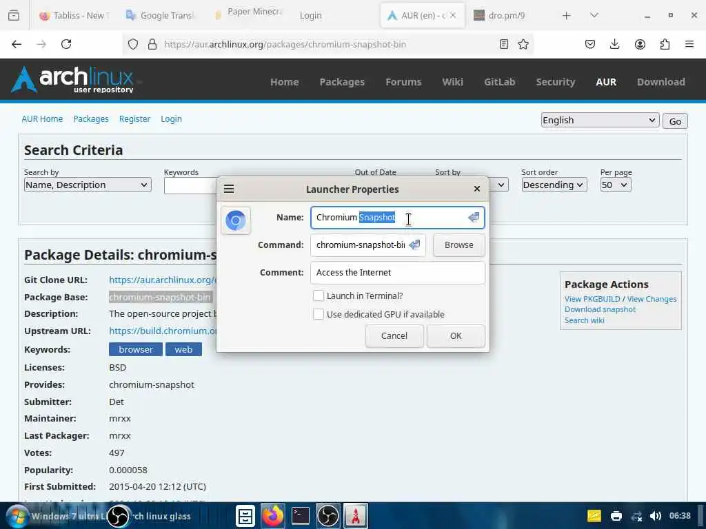Switch to dro.pm/9 tab
Viewport: 706px width, 529px height.
coord(507,15)
